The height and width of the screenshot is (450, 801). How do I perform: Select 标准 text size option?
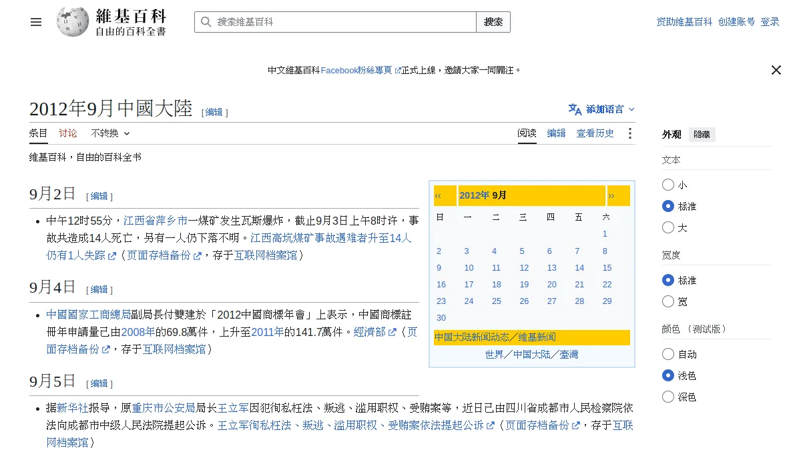point(668,207)
